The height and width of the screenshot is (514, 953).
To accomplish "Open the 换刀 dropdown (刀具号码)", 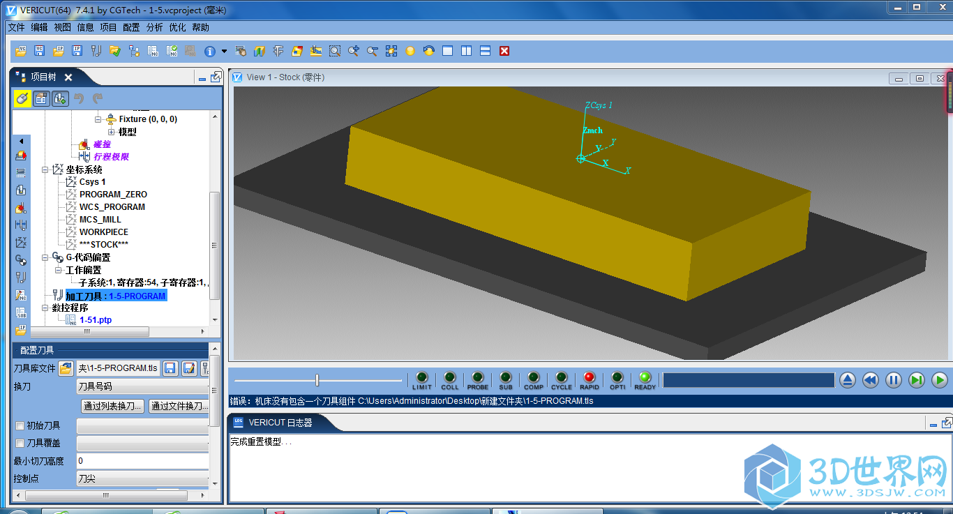I will tap(143, 386).
